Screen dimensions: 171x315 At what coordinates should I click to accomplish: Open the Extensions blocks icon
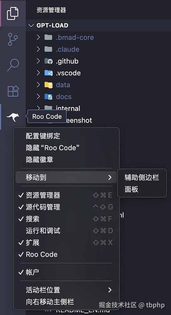13,91
